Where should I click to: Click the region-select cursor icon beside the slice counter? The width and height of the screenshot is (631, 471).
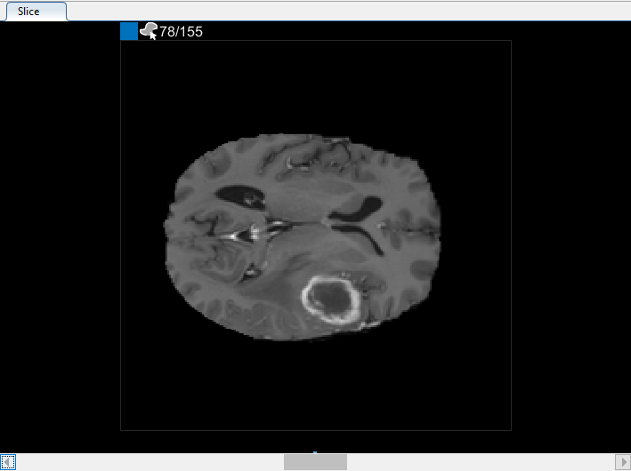pos(149,31)
